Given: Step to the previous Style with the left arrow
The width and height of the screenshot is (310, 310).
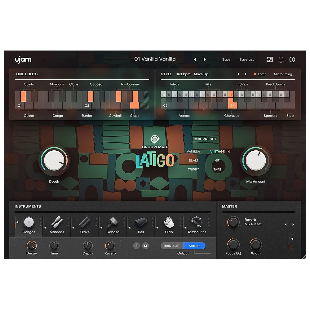Looking at the screenshot, I should [x=238, y=74].
